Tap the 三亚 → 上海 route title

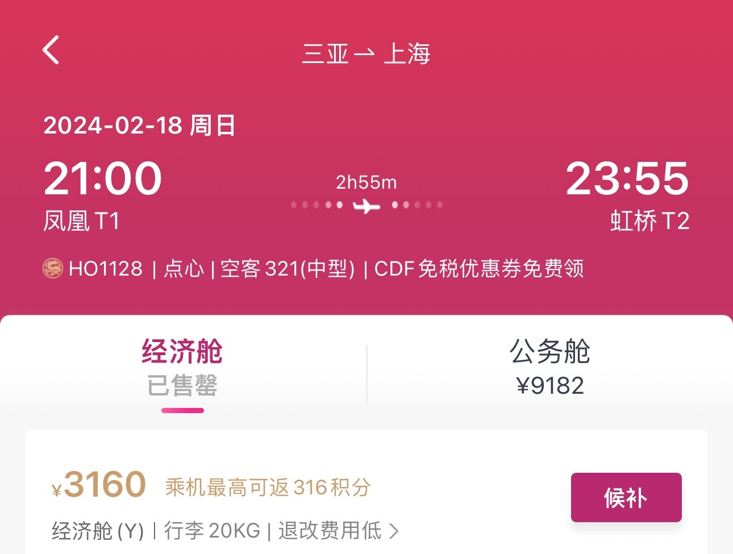366,54
